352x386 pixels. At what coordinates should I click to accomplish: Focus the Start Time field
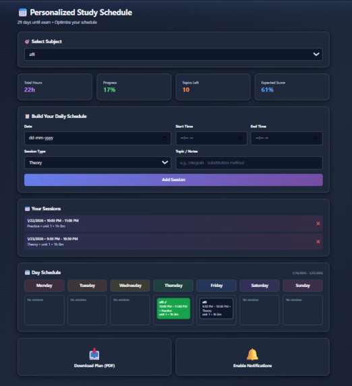point(212,138)
